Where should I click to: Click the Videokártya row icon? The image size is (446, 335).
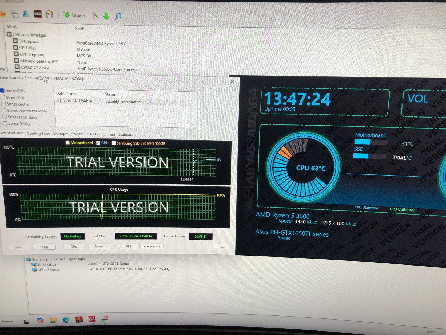34,264
